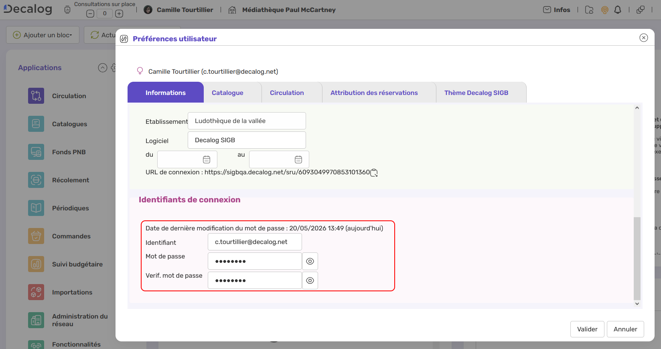
Task: Click the Etablissement field
Action: click(247, 121)
